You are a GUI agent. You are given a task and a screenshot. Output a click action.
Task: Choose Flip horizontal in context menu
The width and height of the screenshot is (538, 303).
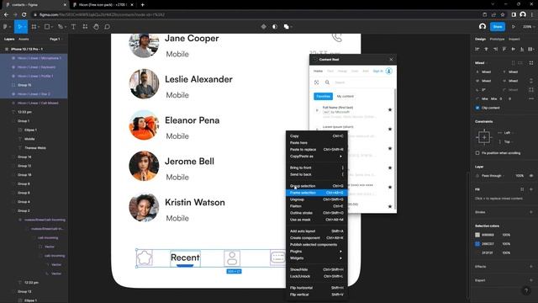316,288
